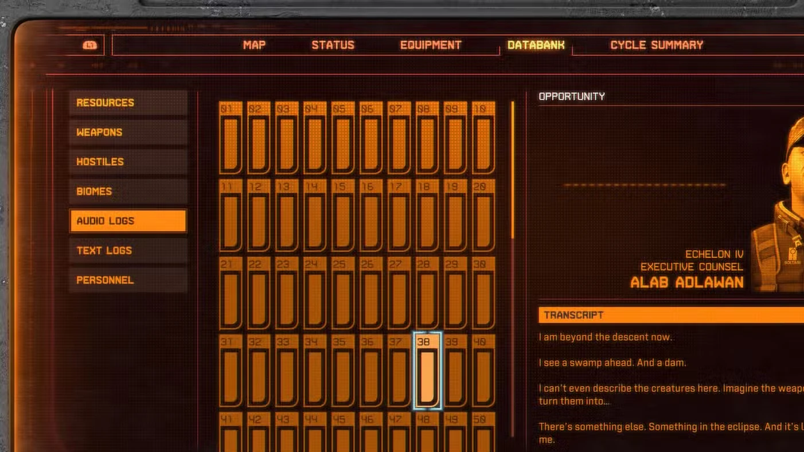804x452 pixels.
Task: Select audio log 20
Action: click(x=483, y=215)
